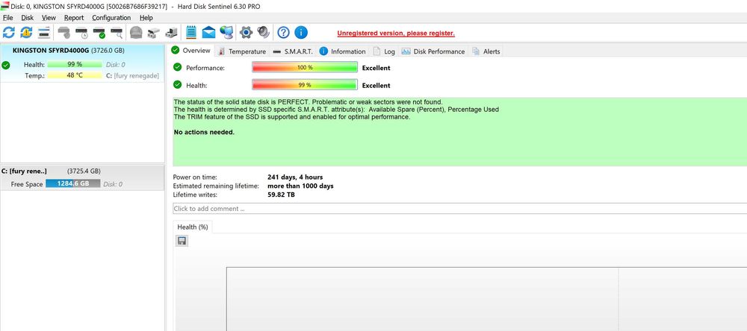Click green check icon beside Health label
Screen dimensions: 747x331
(178, 85)
